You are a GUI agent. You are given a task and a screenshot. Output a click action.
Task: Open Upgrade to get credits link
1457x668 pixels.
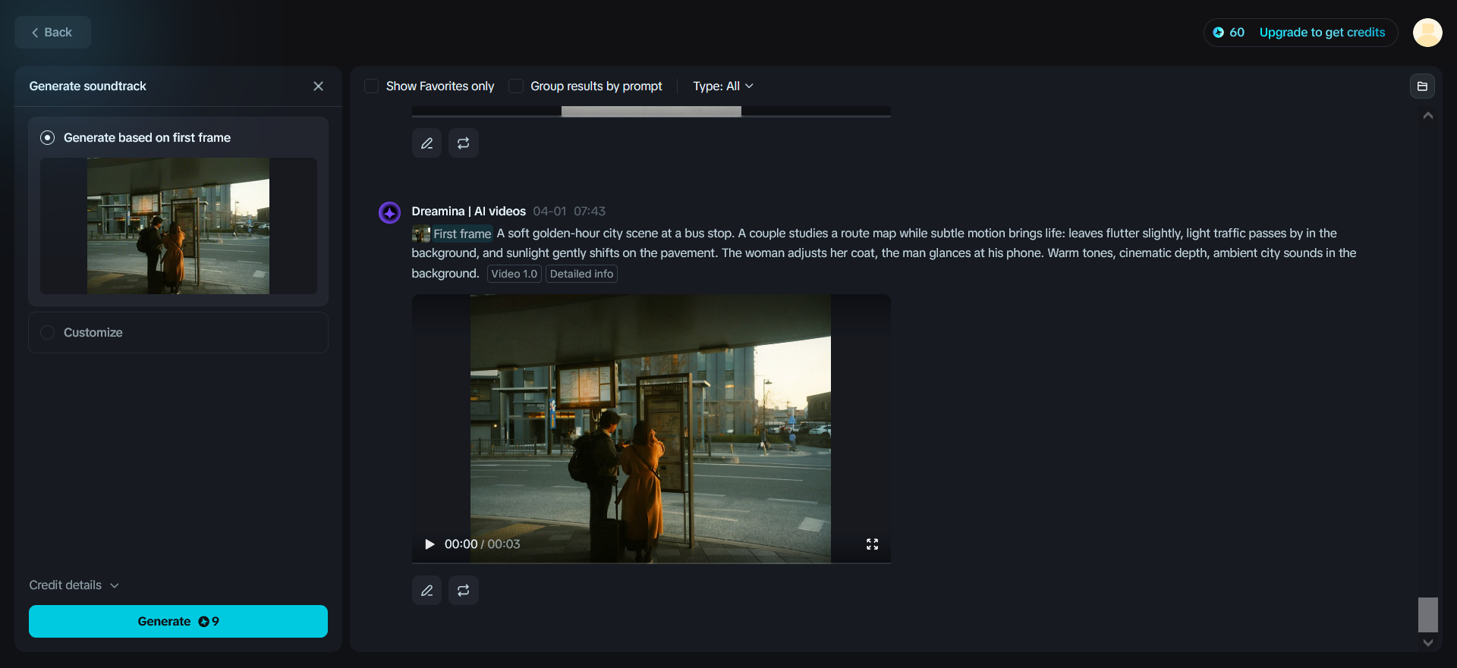tap(1322, 33)
